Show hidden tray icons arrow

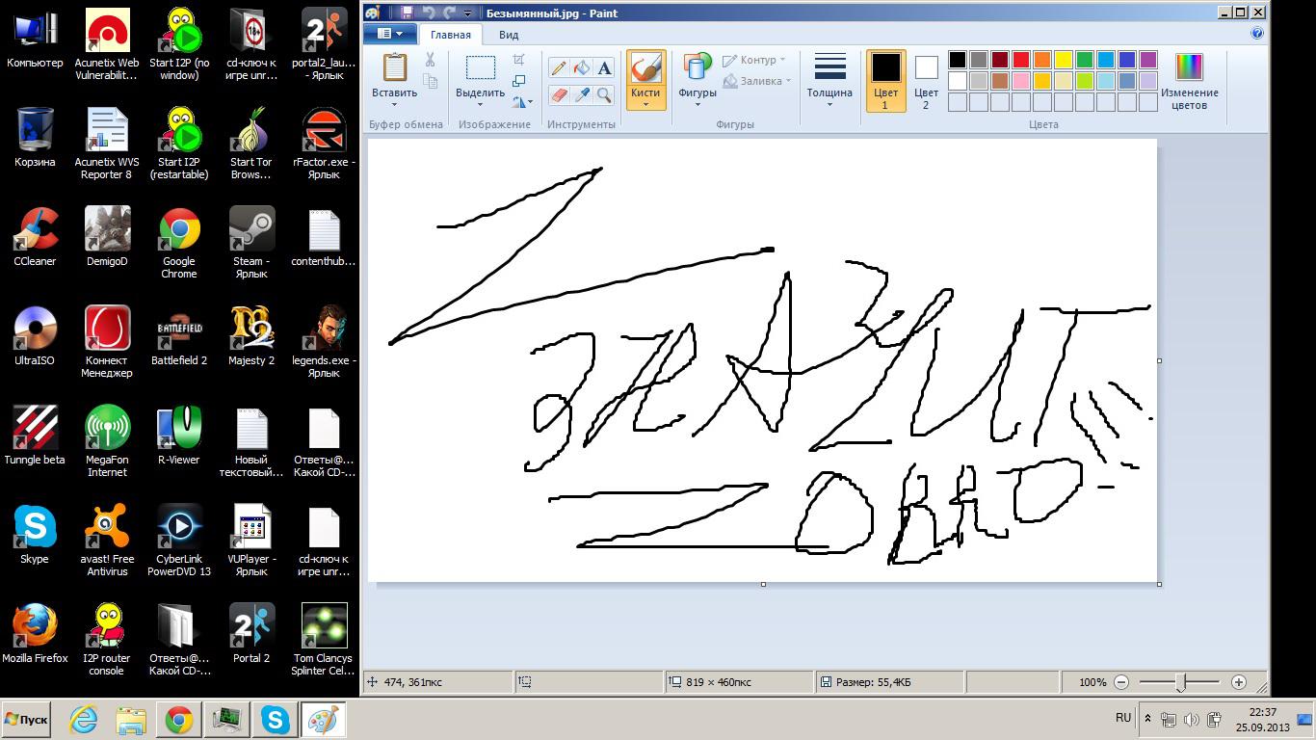tap(1147, 719)
